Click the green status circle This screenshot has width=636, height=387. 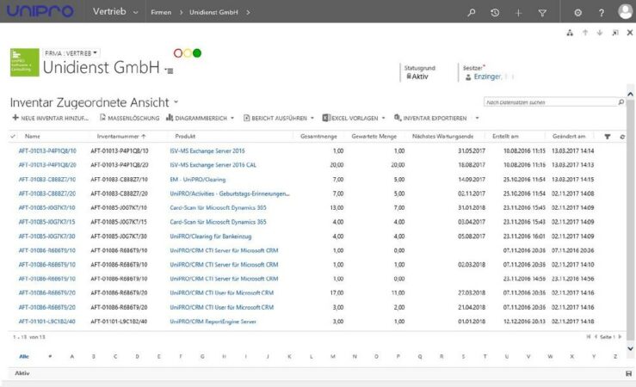pyautogui.click(x=197, y=53)
